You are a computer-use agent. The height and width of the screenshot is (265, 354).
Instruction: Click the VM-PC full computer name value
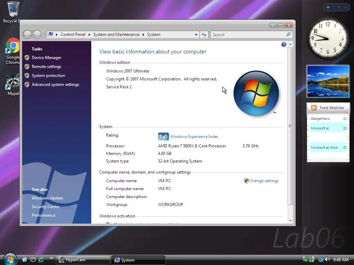[165, 189]
